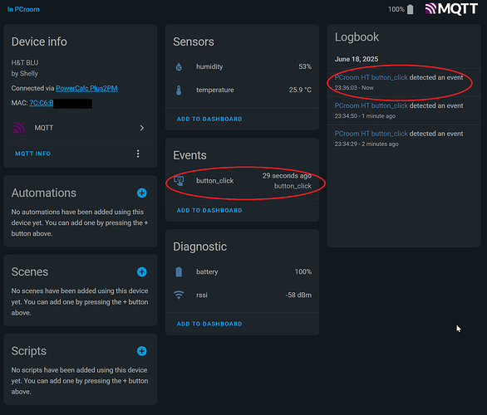Viewport: 487px width, 415px height.
Task: Click the temperature thermometer icon
Action: (179, 90)
